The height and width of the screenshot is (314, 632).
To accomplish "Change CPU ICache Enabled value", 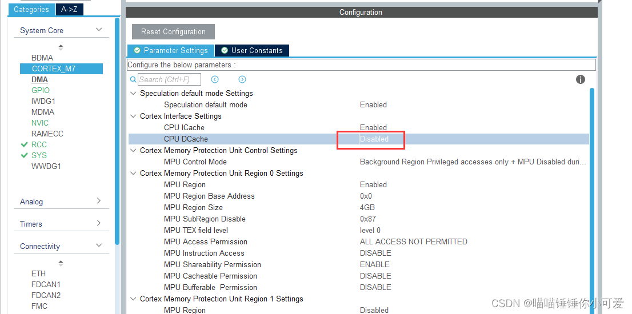I will (373, 128).
